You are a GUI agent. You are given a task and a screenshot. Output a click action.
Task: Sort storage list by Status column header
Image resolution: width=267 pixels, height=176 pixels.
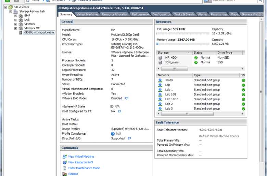(204, 53)
